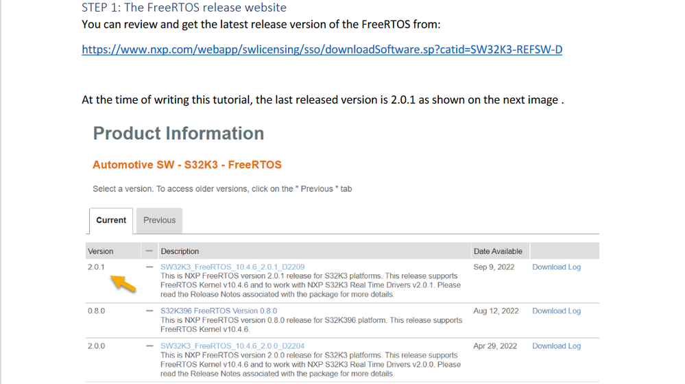Open the SW32K3_FreeRTOS_10.4.6_2.0.1_D2209 release link
This screenshot has height=384, width=685.
(232, 267)
